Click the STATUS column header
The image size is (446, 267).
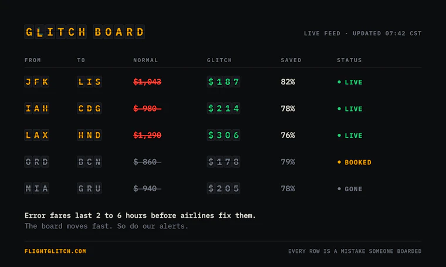(x=349, y=60)
